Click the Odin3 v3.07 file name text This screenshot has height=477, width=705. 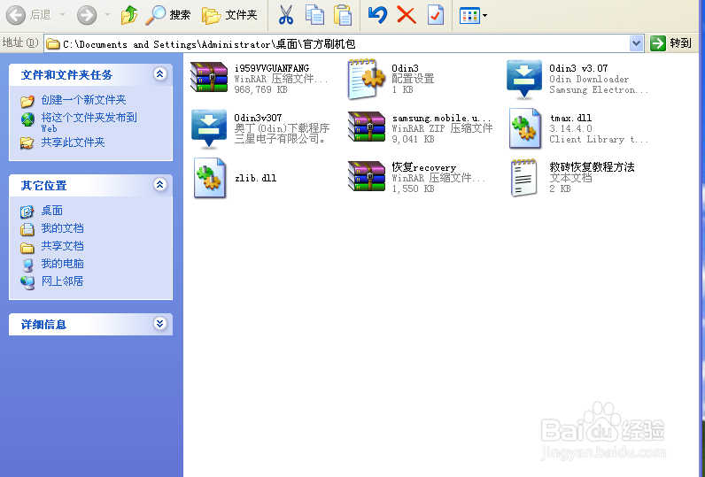(578, 68)
